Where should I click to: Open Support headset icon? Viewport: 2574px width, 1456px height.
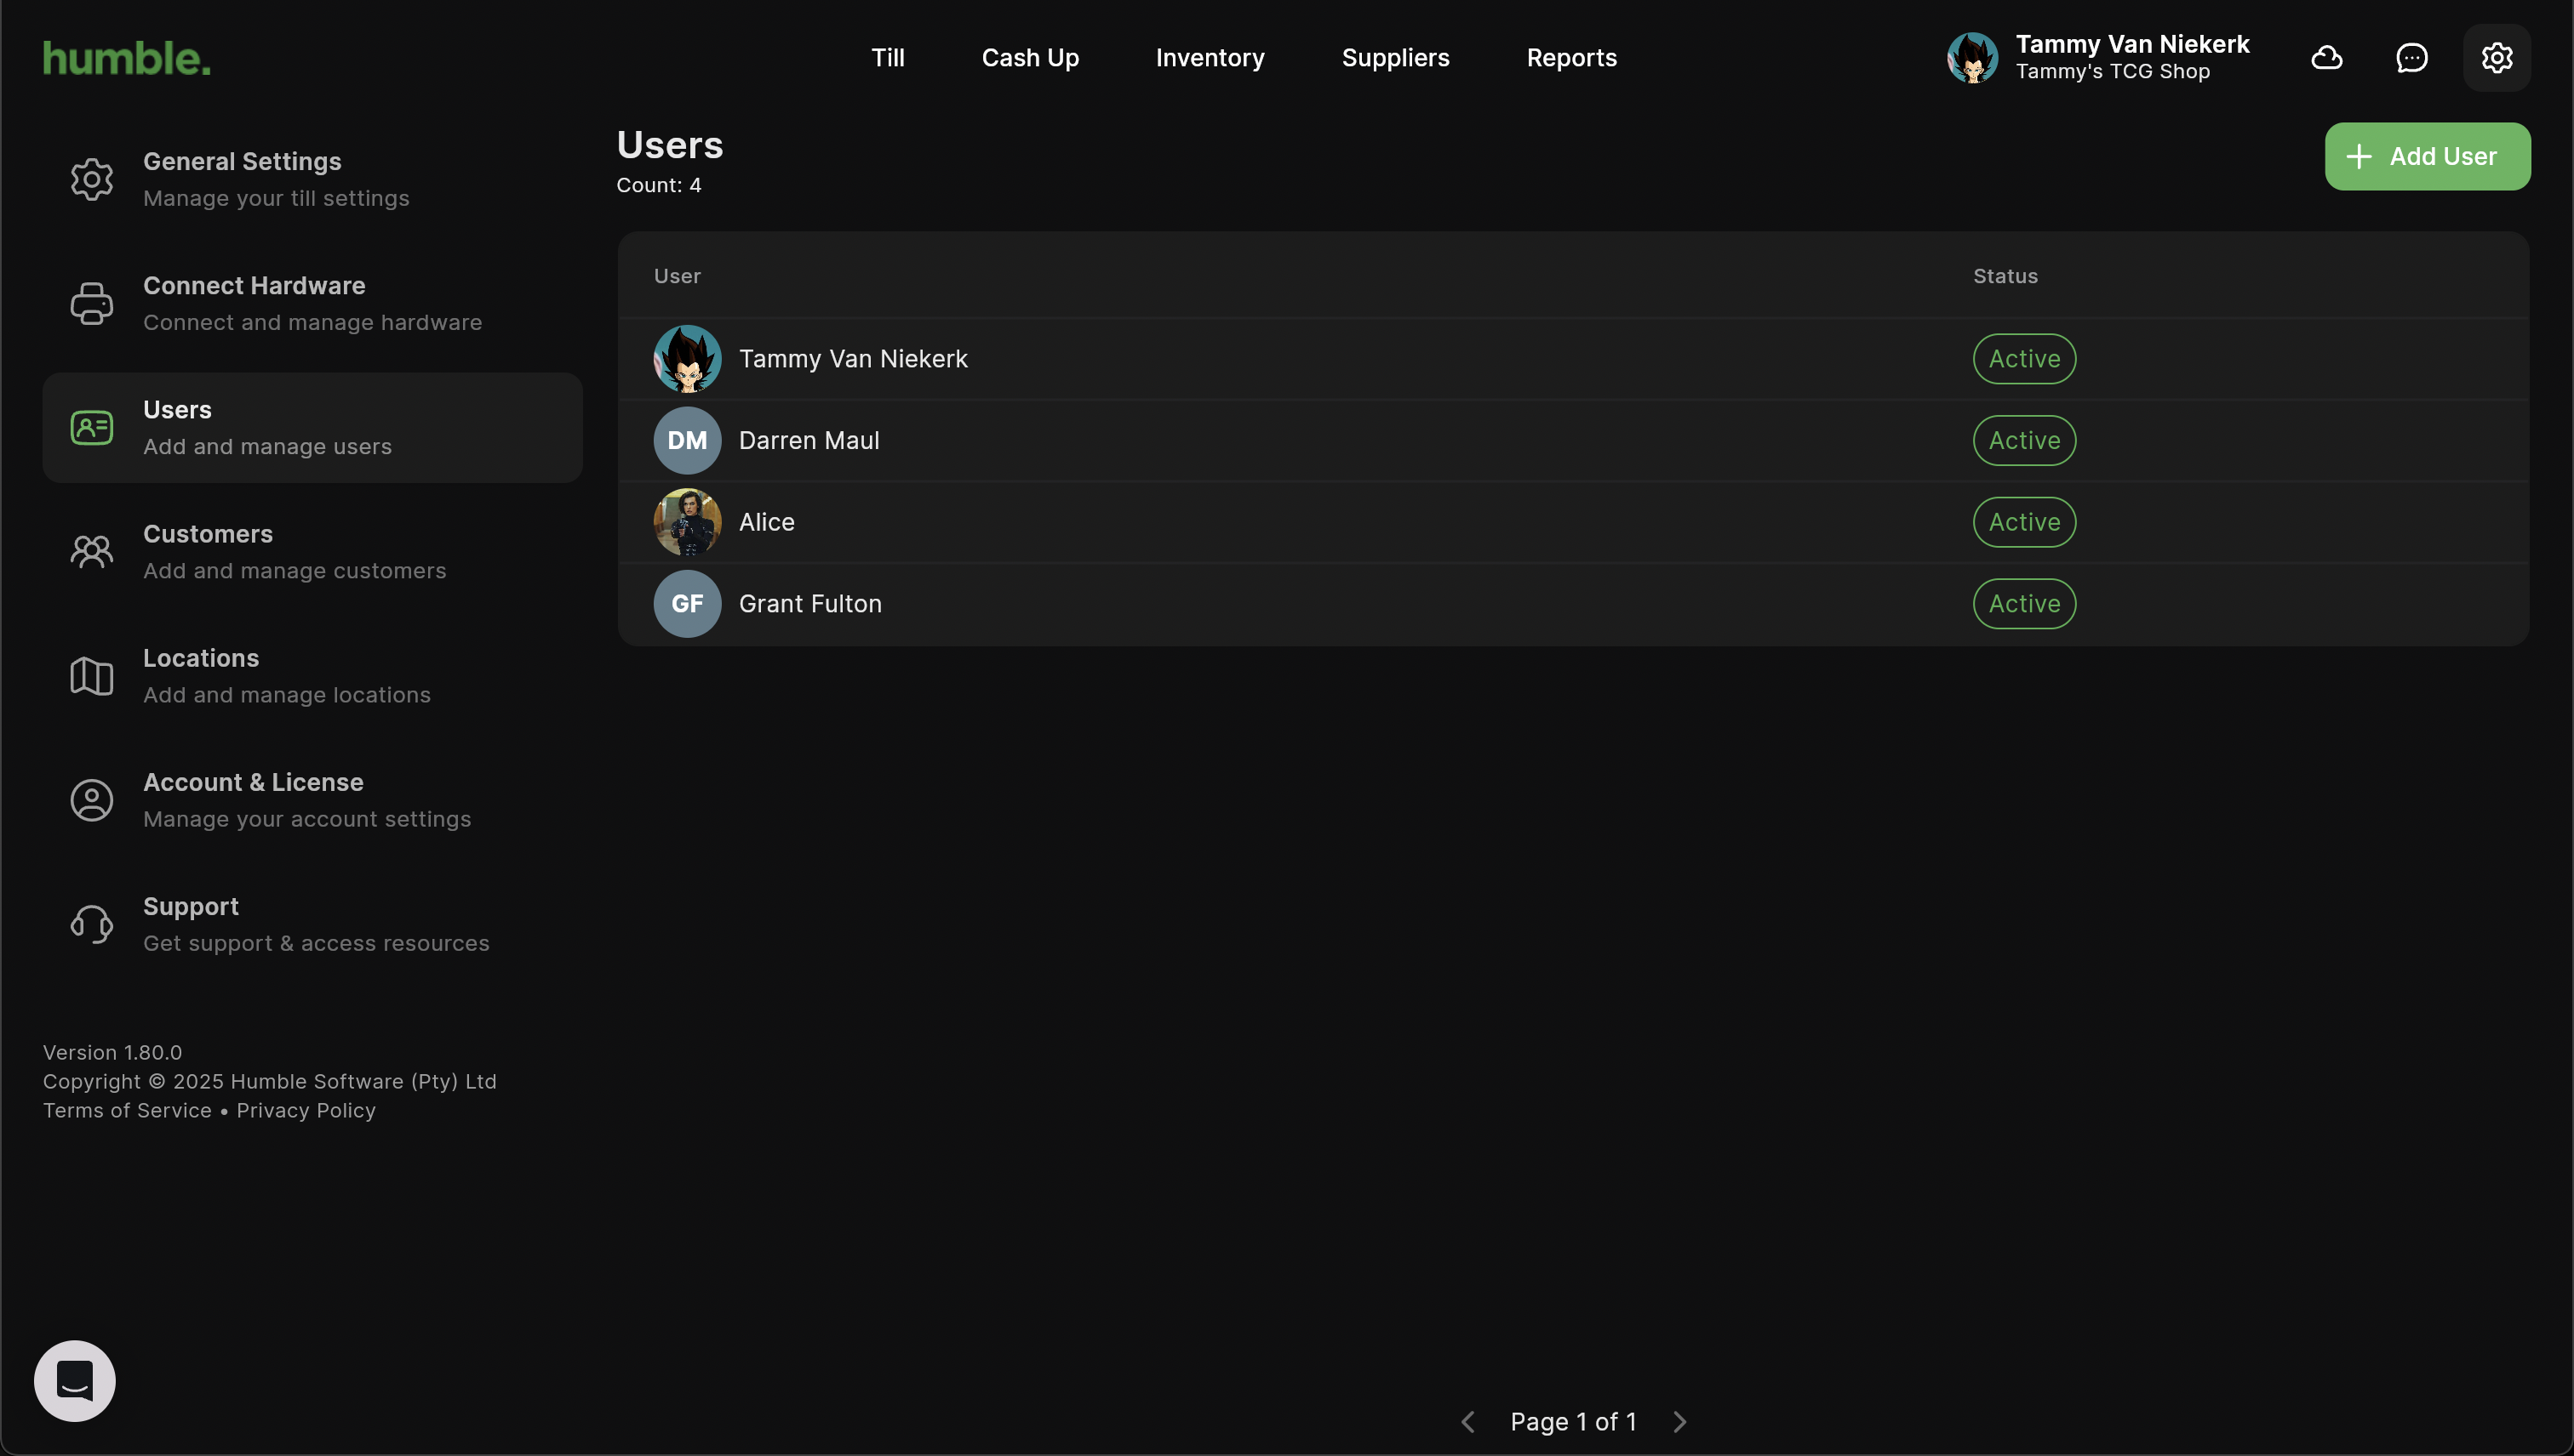92,924
